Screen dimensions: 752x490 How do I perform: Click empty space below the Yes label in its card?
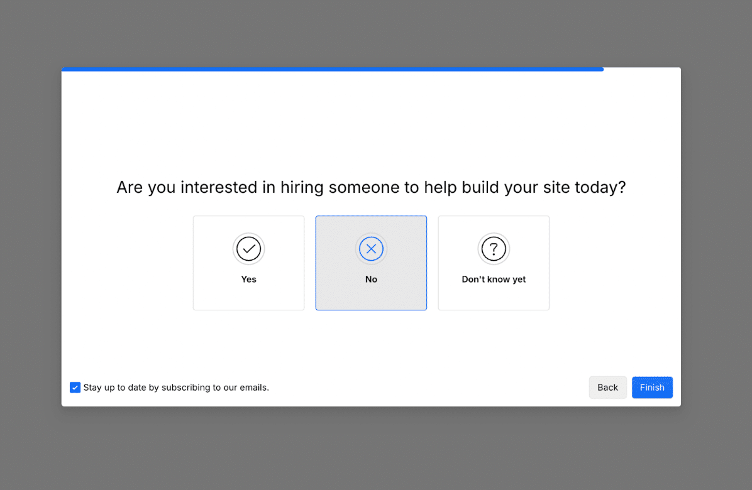(248, 297)
